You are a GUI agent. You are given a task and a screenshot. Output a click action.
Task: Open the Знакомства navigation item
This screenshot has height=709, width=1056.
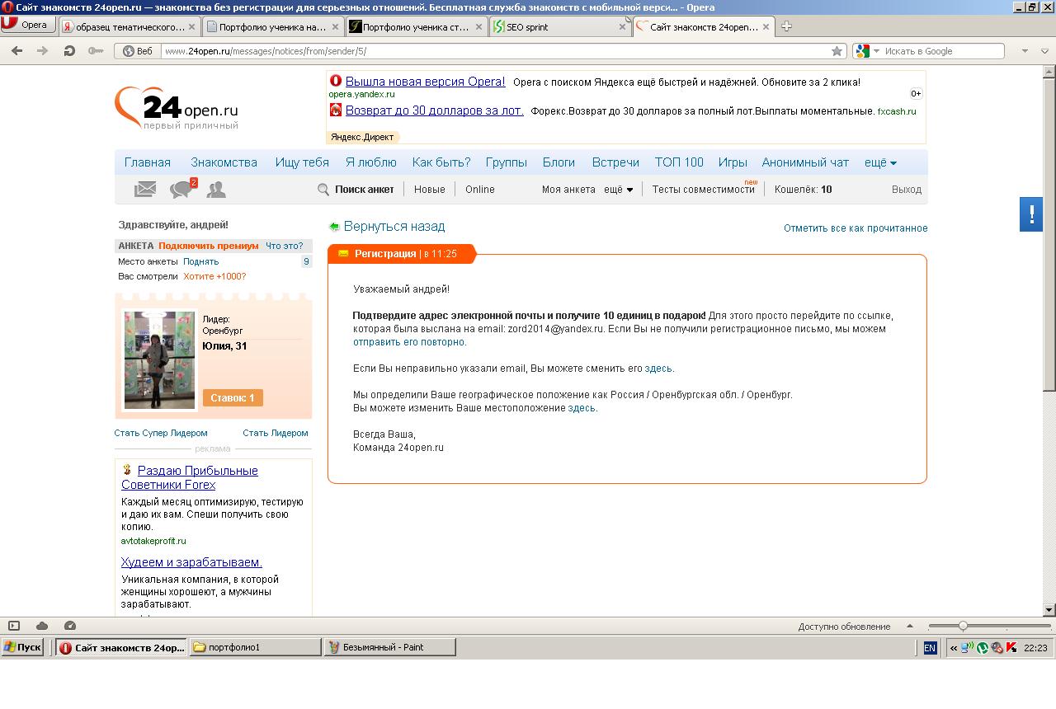[224, 162]
